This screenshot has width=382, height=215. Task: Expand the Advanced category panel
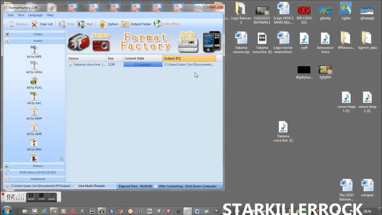coord(34,179)
